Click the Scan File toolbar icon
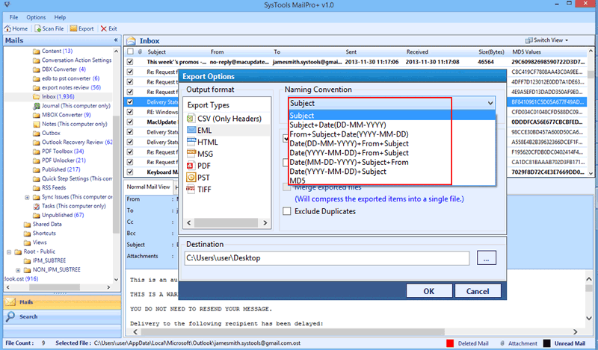The width and height of the screenshot is (598, 350). [x=38, y=28]
